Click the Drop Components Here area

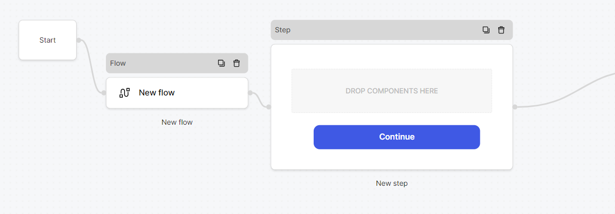point(391,91)
